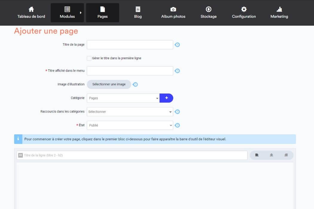Click the Titre de la page field
The image size is (314, 209).
click(130, 44)
